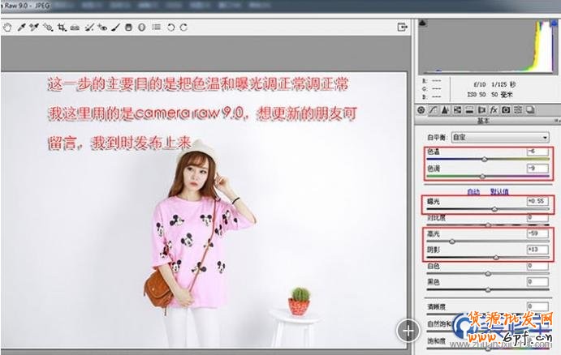The image size is (561, 355).
Task: Click the 高光 value field
Action: click(536, 233)
